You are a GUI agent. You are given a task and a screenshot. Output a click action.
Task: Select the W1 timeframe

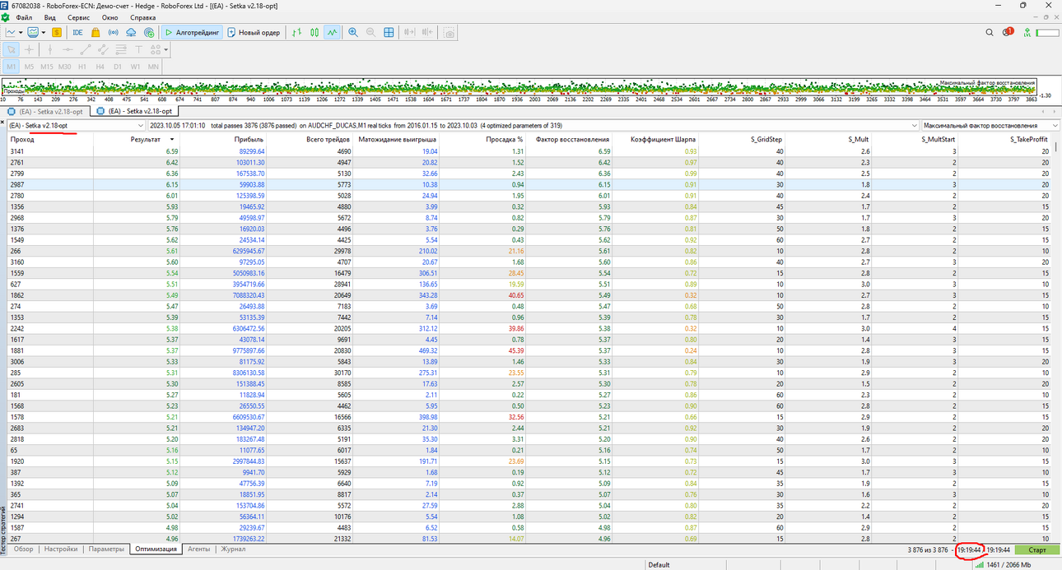click(x=135, y=67)
